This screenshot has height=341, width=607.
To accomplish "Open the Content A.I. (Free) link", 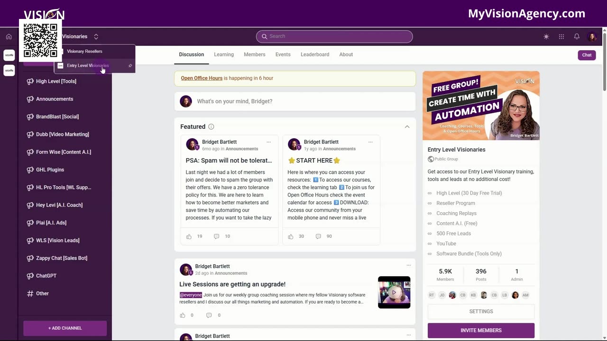I will pyautogui.click(x=457, y=224).
